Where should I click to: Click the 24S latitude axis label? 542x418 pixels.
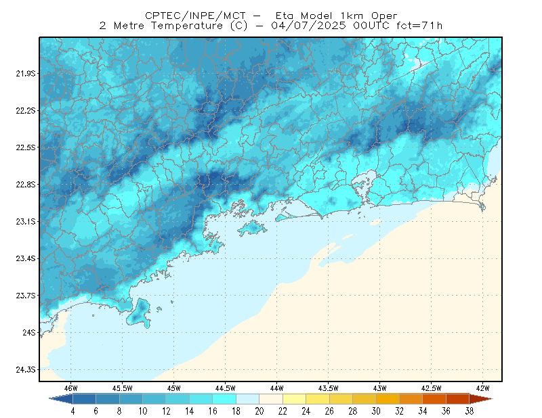pyautogui.click(x=29, y=332)
